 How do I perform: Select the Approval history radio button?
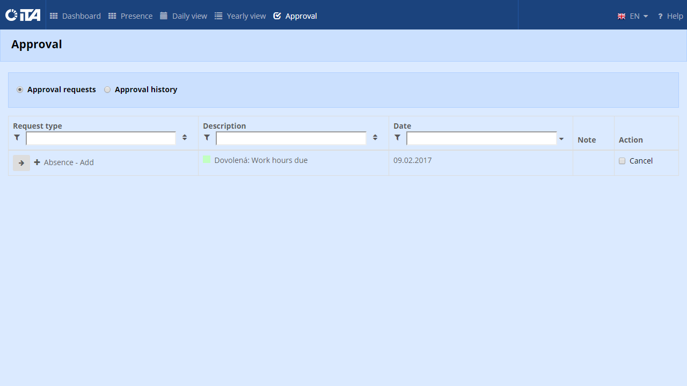pyautogui.click(x=107, y=90)
